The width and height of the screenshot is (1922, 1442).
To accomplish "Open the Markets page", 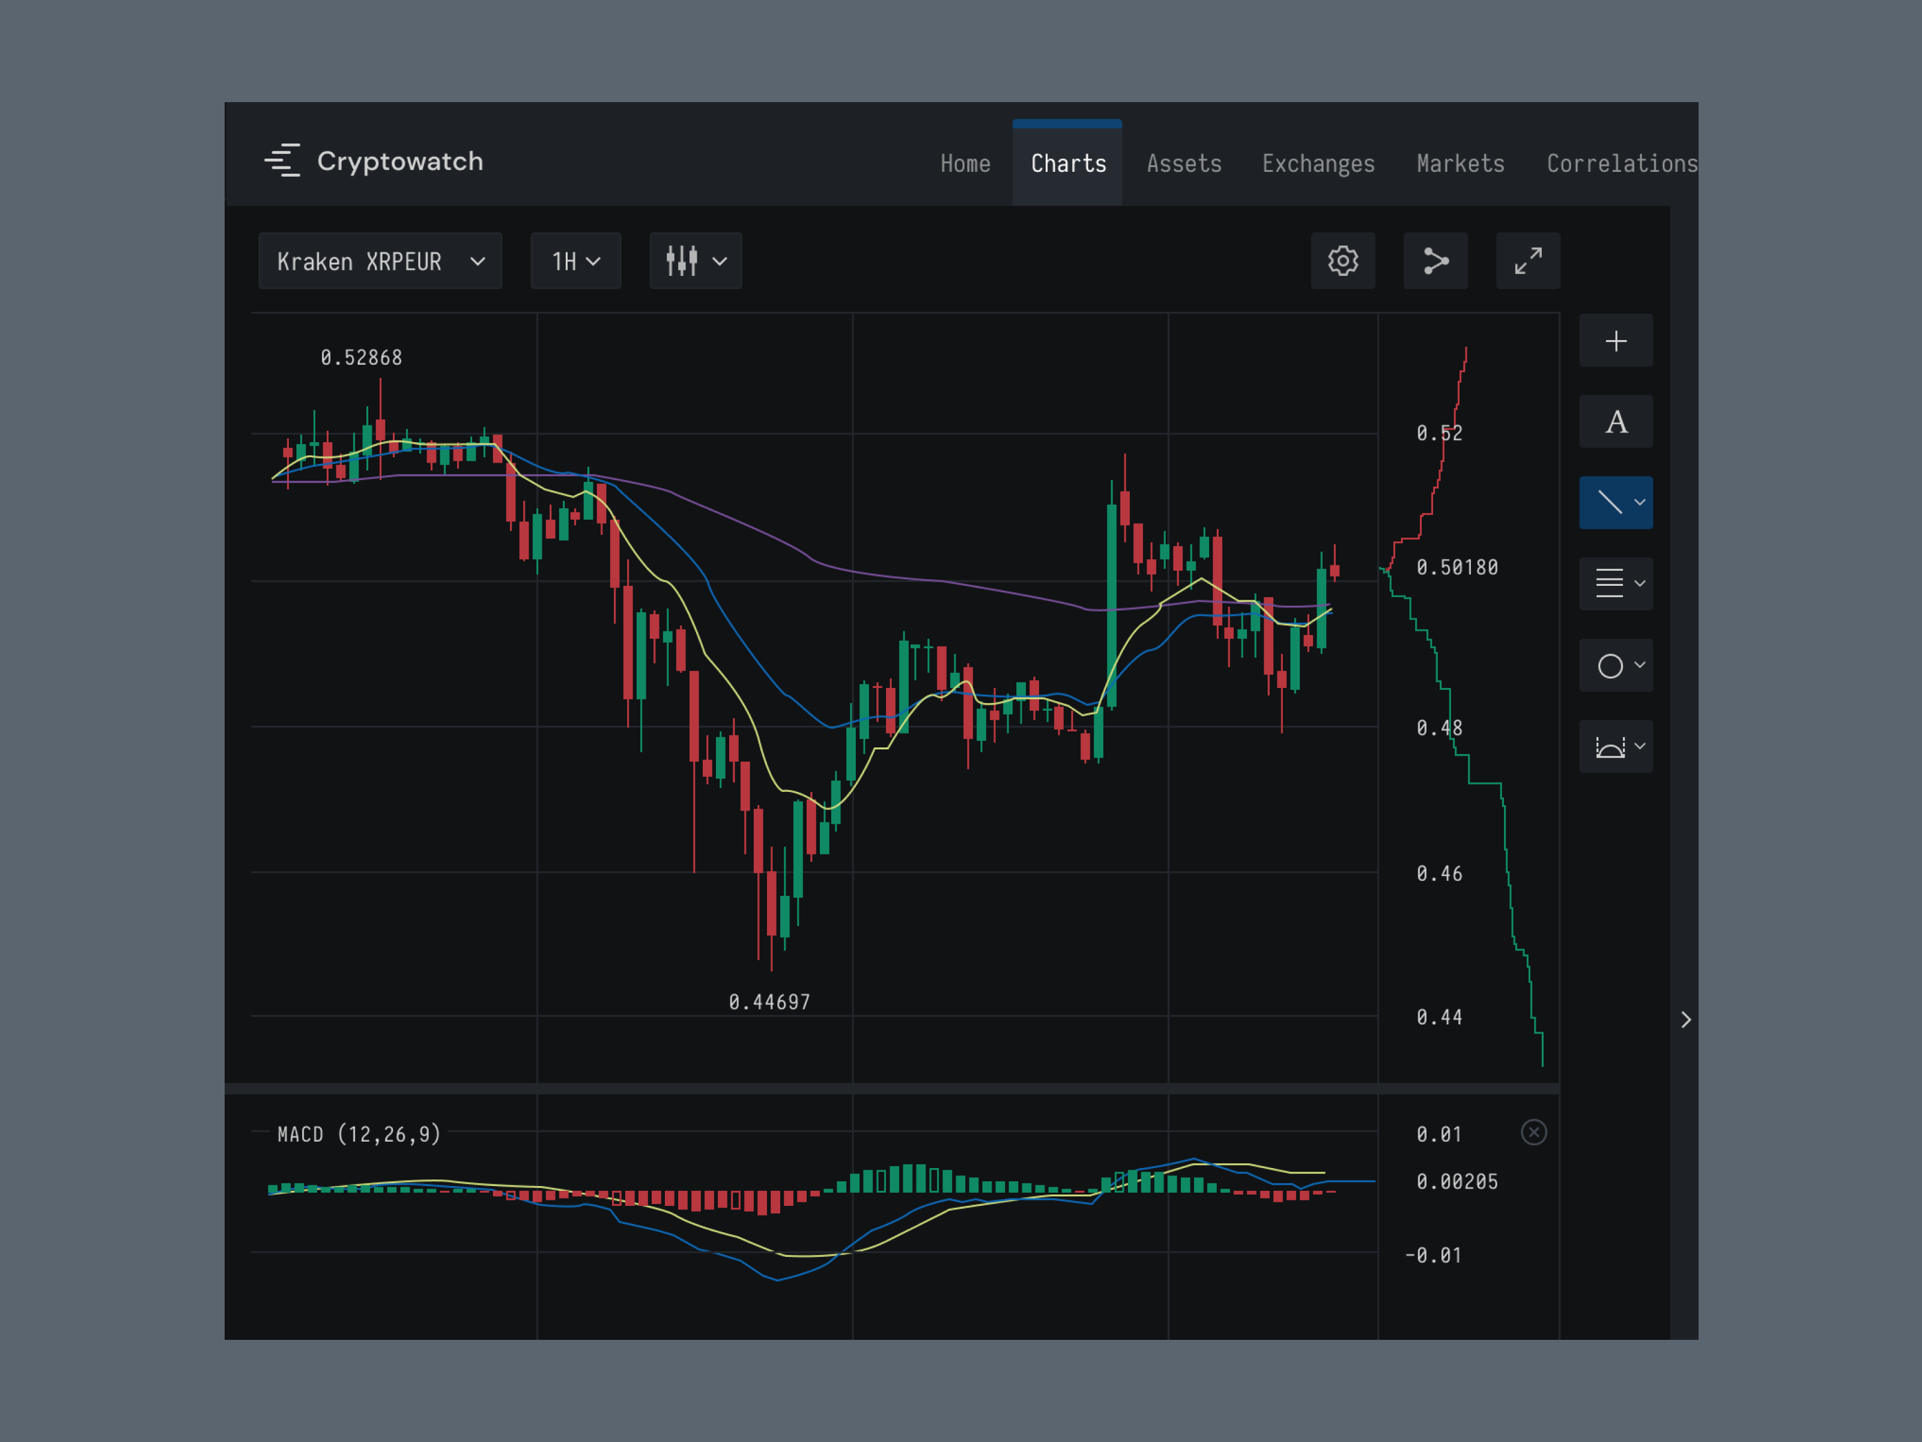I will coord(1460,163).
